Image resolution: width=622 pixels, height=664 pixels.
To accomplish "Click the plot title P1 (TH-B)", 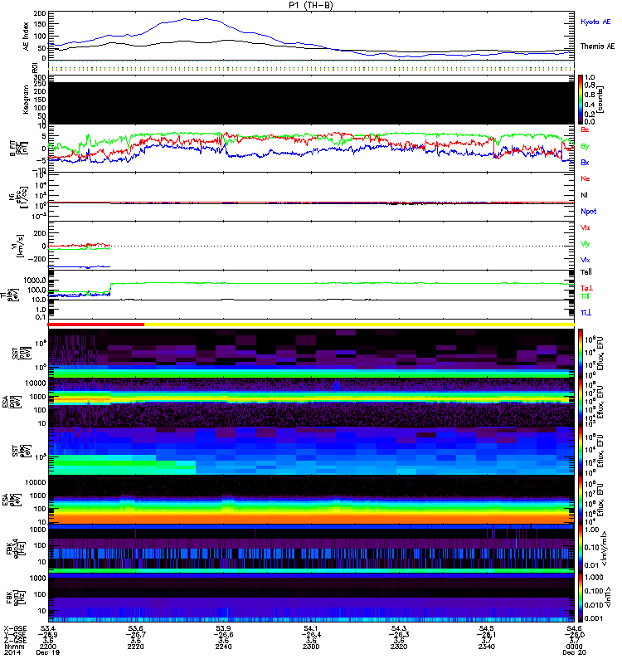I will tap(311, 5).
